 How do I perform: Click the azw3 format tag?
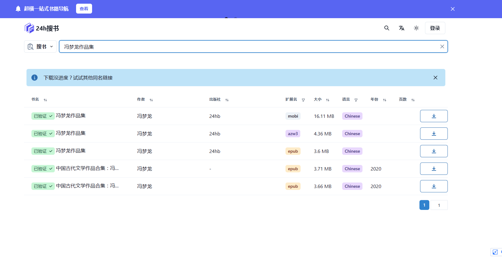pyautogui.click(x=293, y=134)
